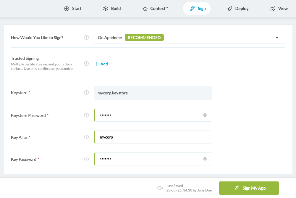The width and height of the screenshot is (296, 198).
Task: Open the Build tab
Action: point(112,9)
